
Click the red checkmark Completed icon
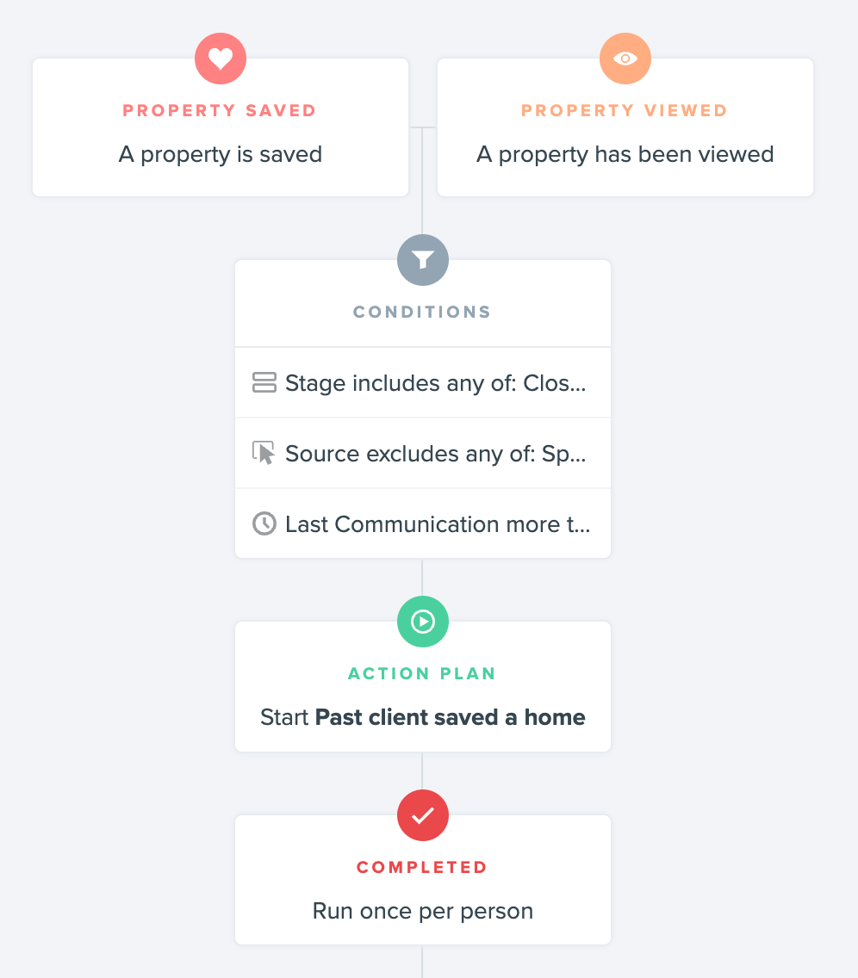423,815
